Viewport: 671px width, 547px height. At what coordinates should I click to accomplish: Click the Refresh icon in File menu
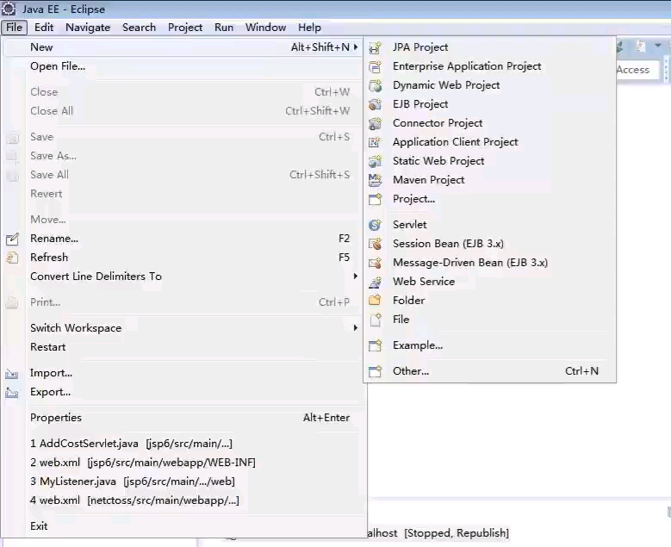[x=12, y=258]
